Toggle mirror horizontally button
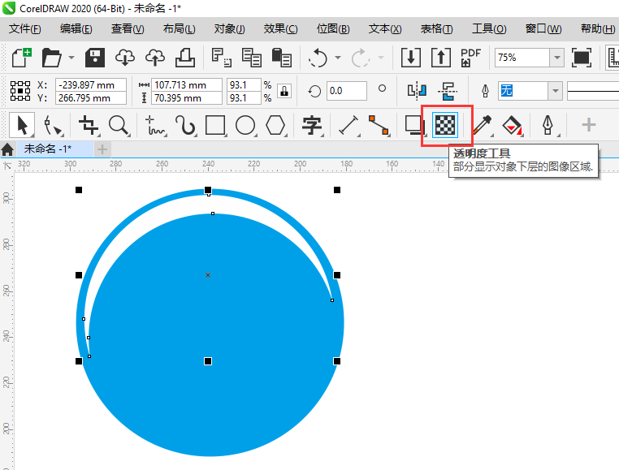 tap(417, 91)
